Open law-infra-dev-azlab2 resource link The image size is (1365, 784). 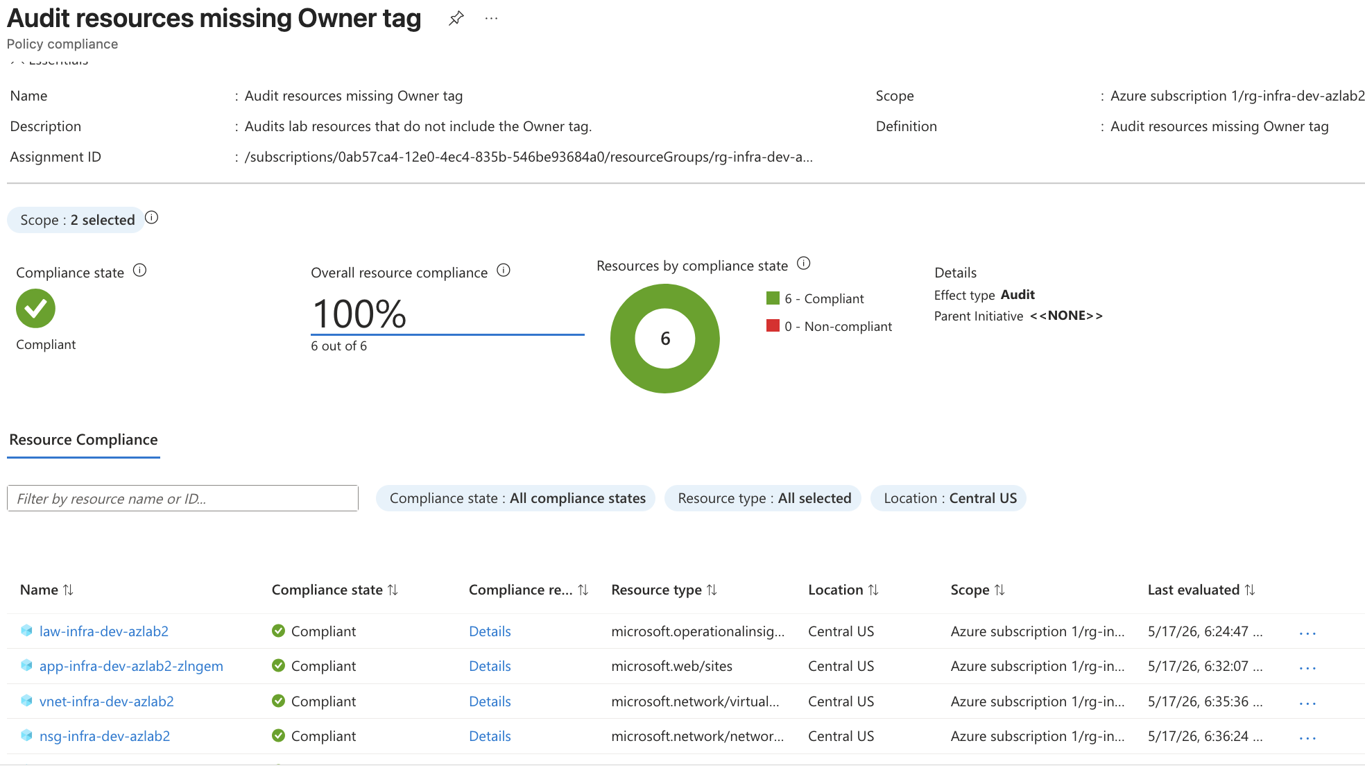[104, 631]
